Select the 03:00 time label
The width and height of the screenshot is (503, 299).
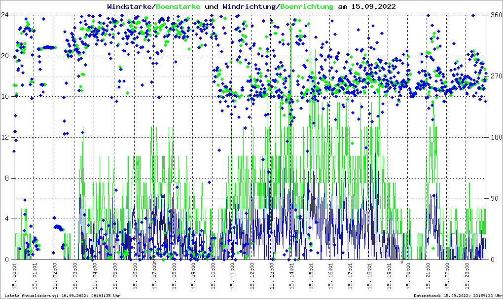(x=75, y=274)
